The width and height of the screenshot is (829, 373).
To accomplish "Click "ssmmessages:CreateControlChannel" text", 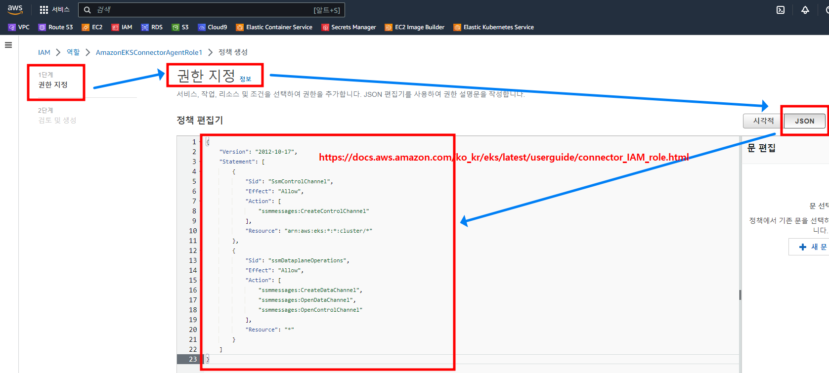I will pos(313,211).
